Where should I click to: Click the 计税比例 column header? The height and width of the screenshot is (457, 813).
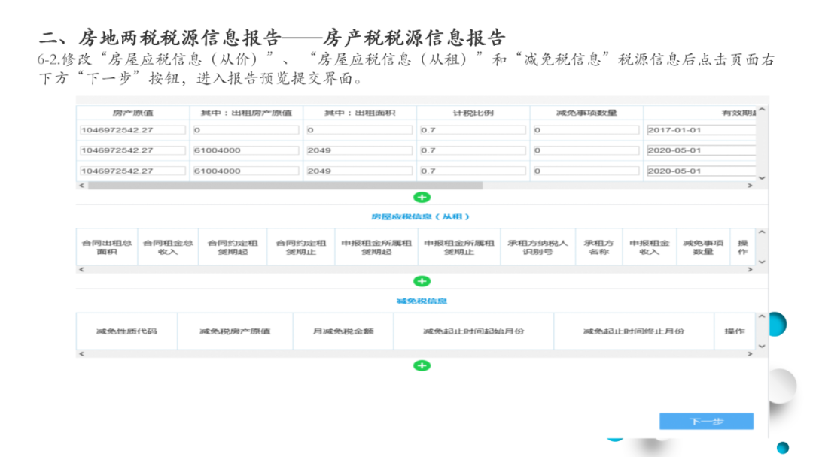pyautogui.click(x=473, y=113)
